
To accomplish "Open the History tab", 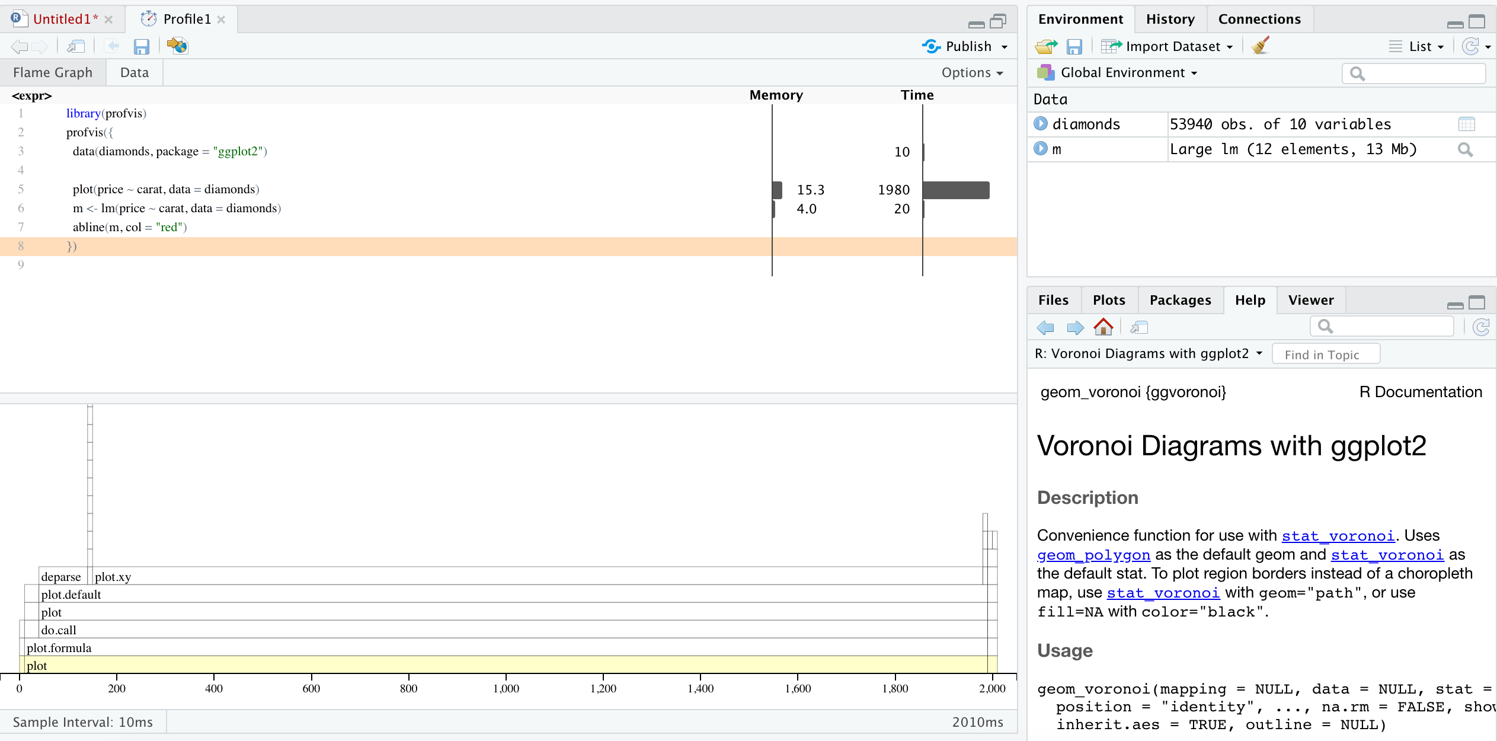I will click(x=1170, y=19).
